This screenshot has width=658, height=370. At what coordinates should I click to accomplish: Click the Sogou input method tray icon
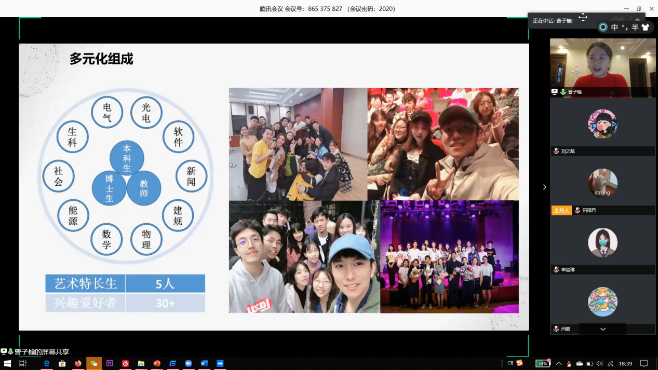pyautogui.click(x=519, y=363)
